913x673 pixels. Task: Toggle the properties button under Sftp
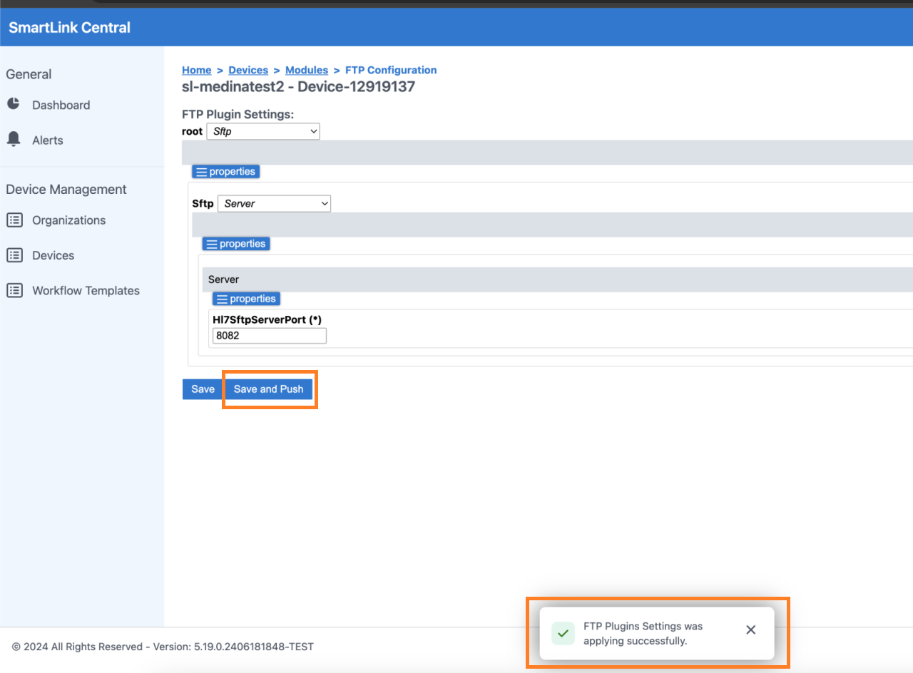(x=236, y=244)
